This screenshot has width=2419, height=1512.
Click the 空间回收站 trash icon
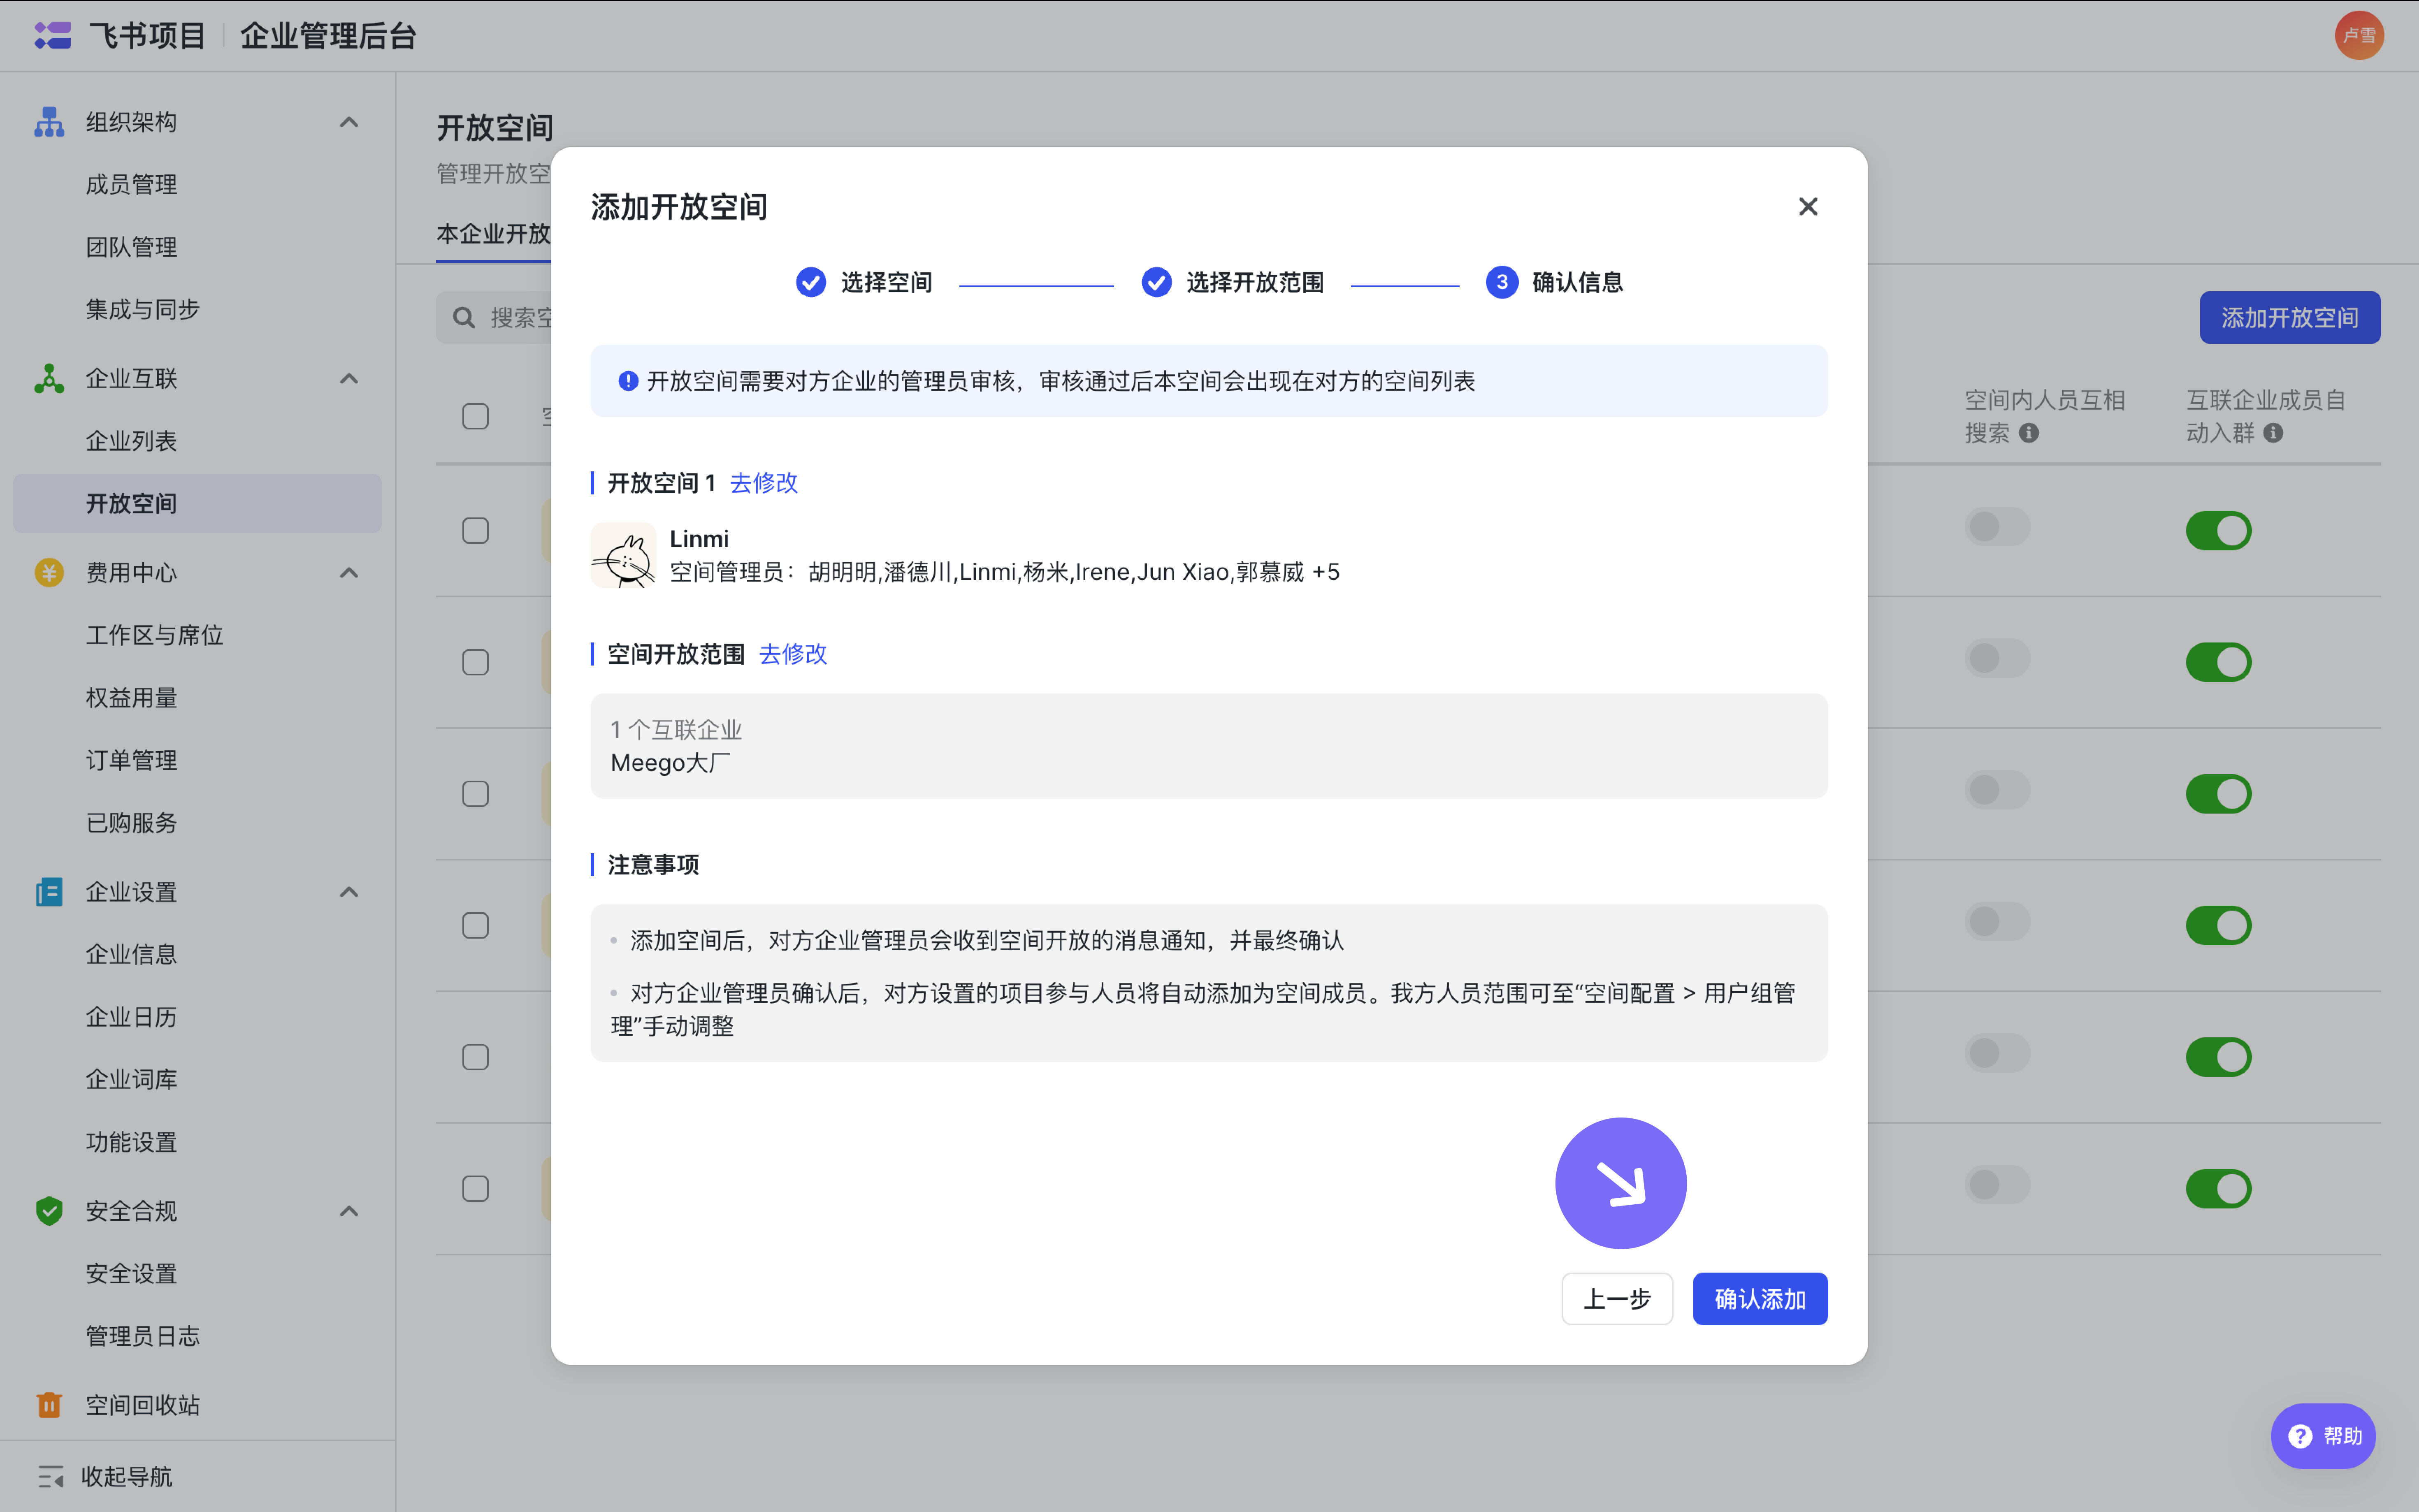[49, 1405]
